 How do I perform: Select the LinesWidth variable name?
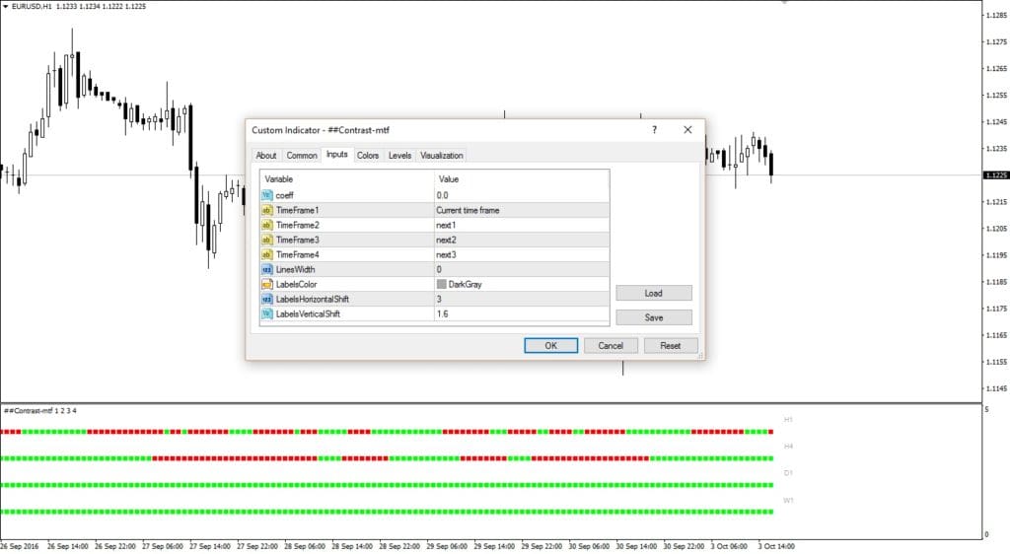(295, 269)
